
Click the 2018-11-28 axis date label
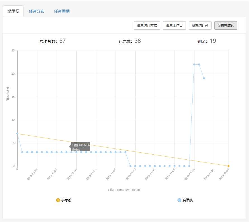[x=209, y=174]
